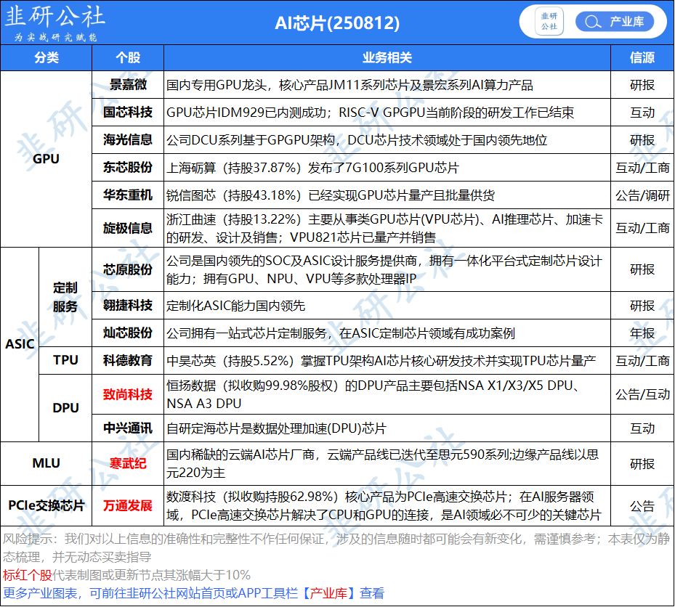Viewport: 675px width, 607px height.
Task: Click the 定制服务 subcategory cell
Action: pos(65,297)
